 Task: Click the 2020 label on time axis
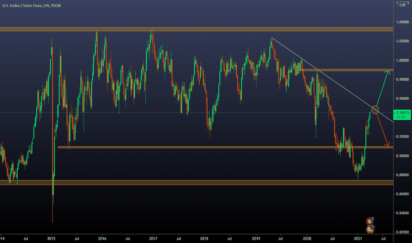point(307,239)
